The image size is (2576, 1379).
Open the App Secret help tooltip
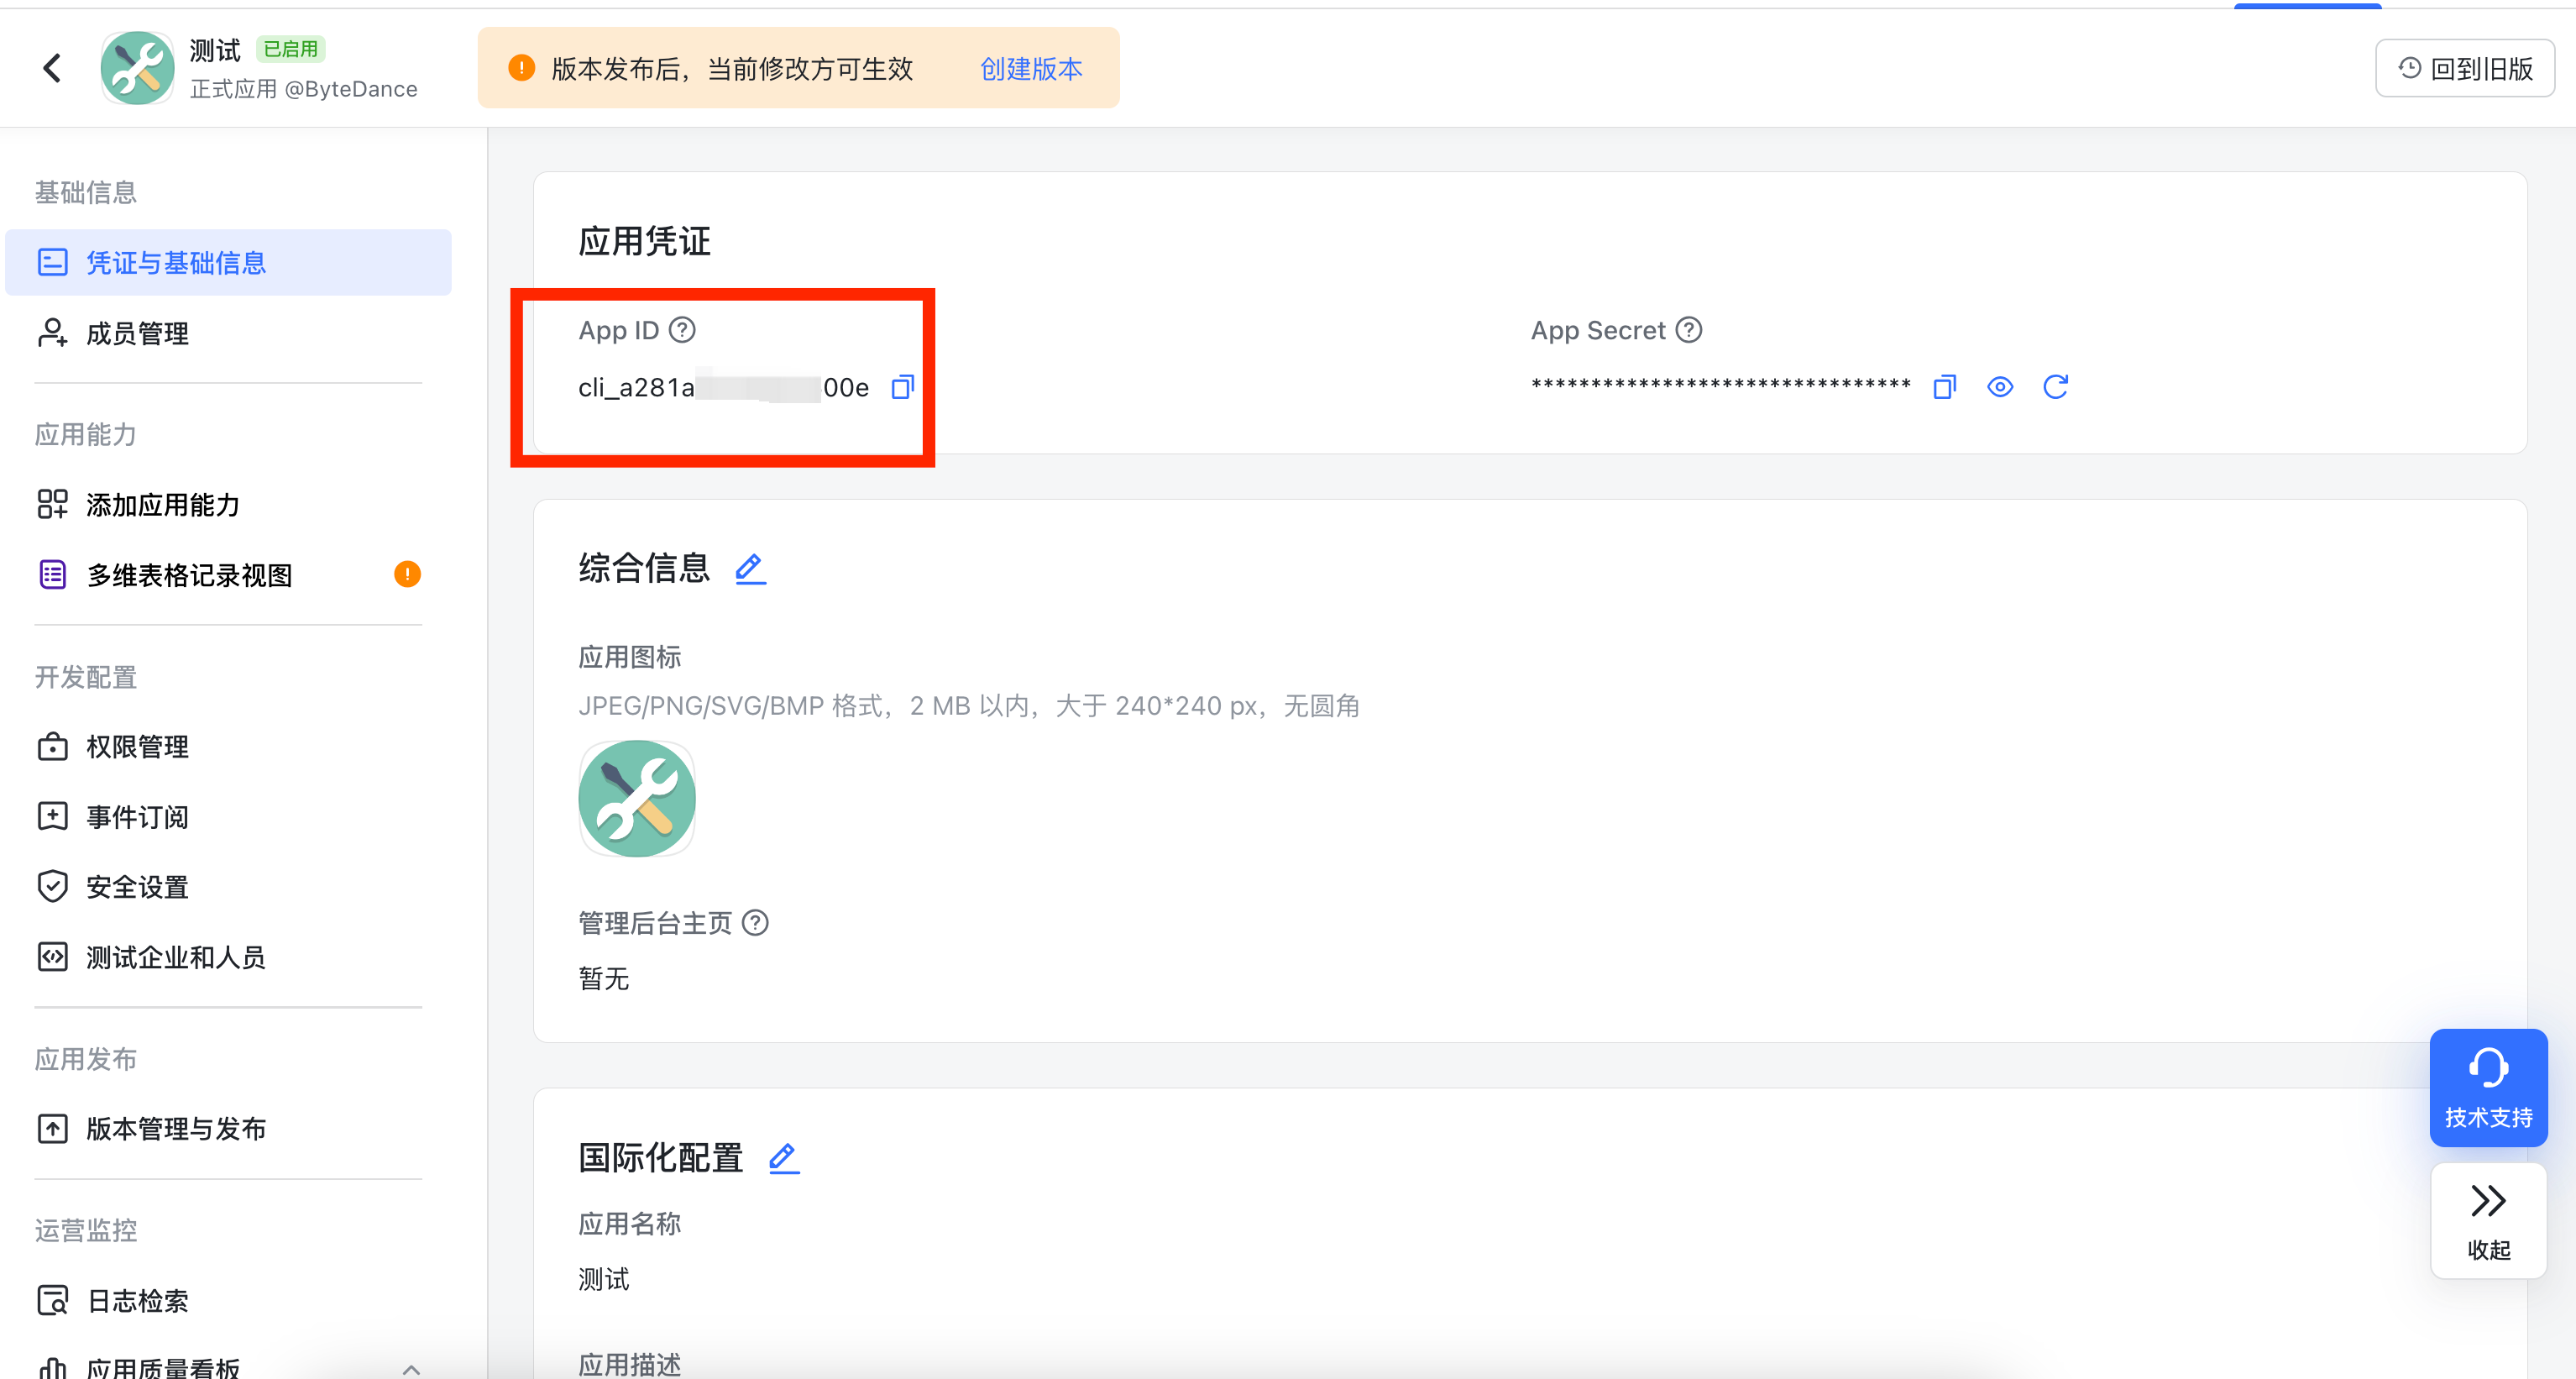[1689, 330]
